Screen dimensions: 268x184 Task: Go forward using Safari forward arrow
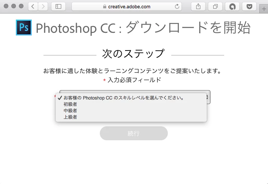click(43, 6)
